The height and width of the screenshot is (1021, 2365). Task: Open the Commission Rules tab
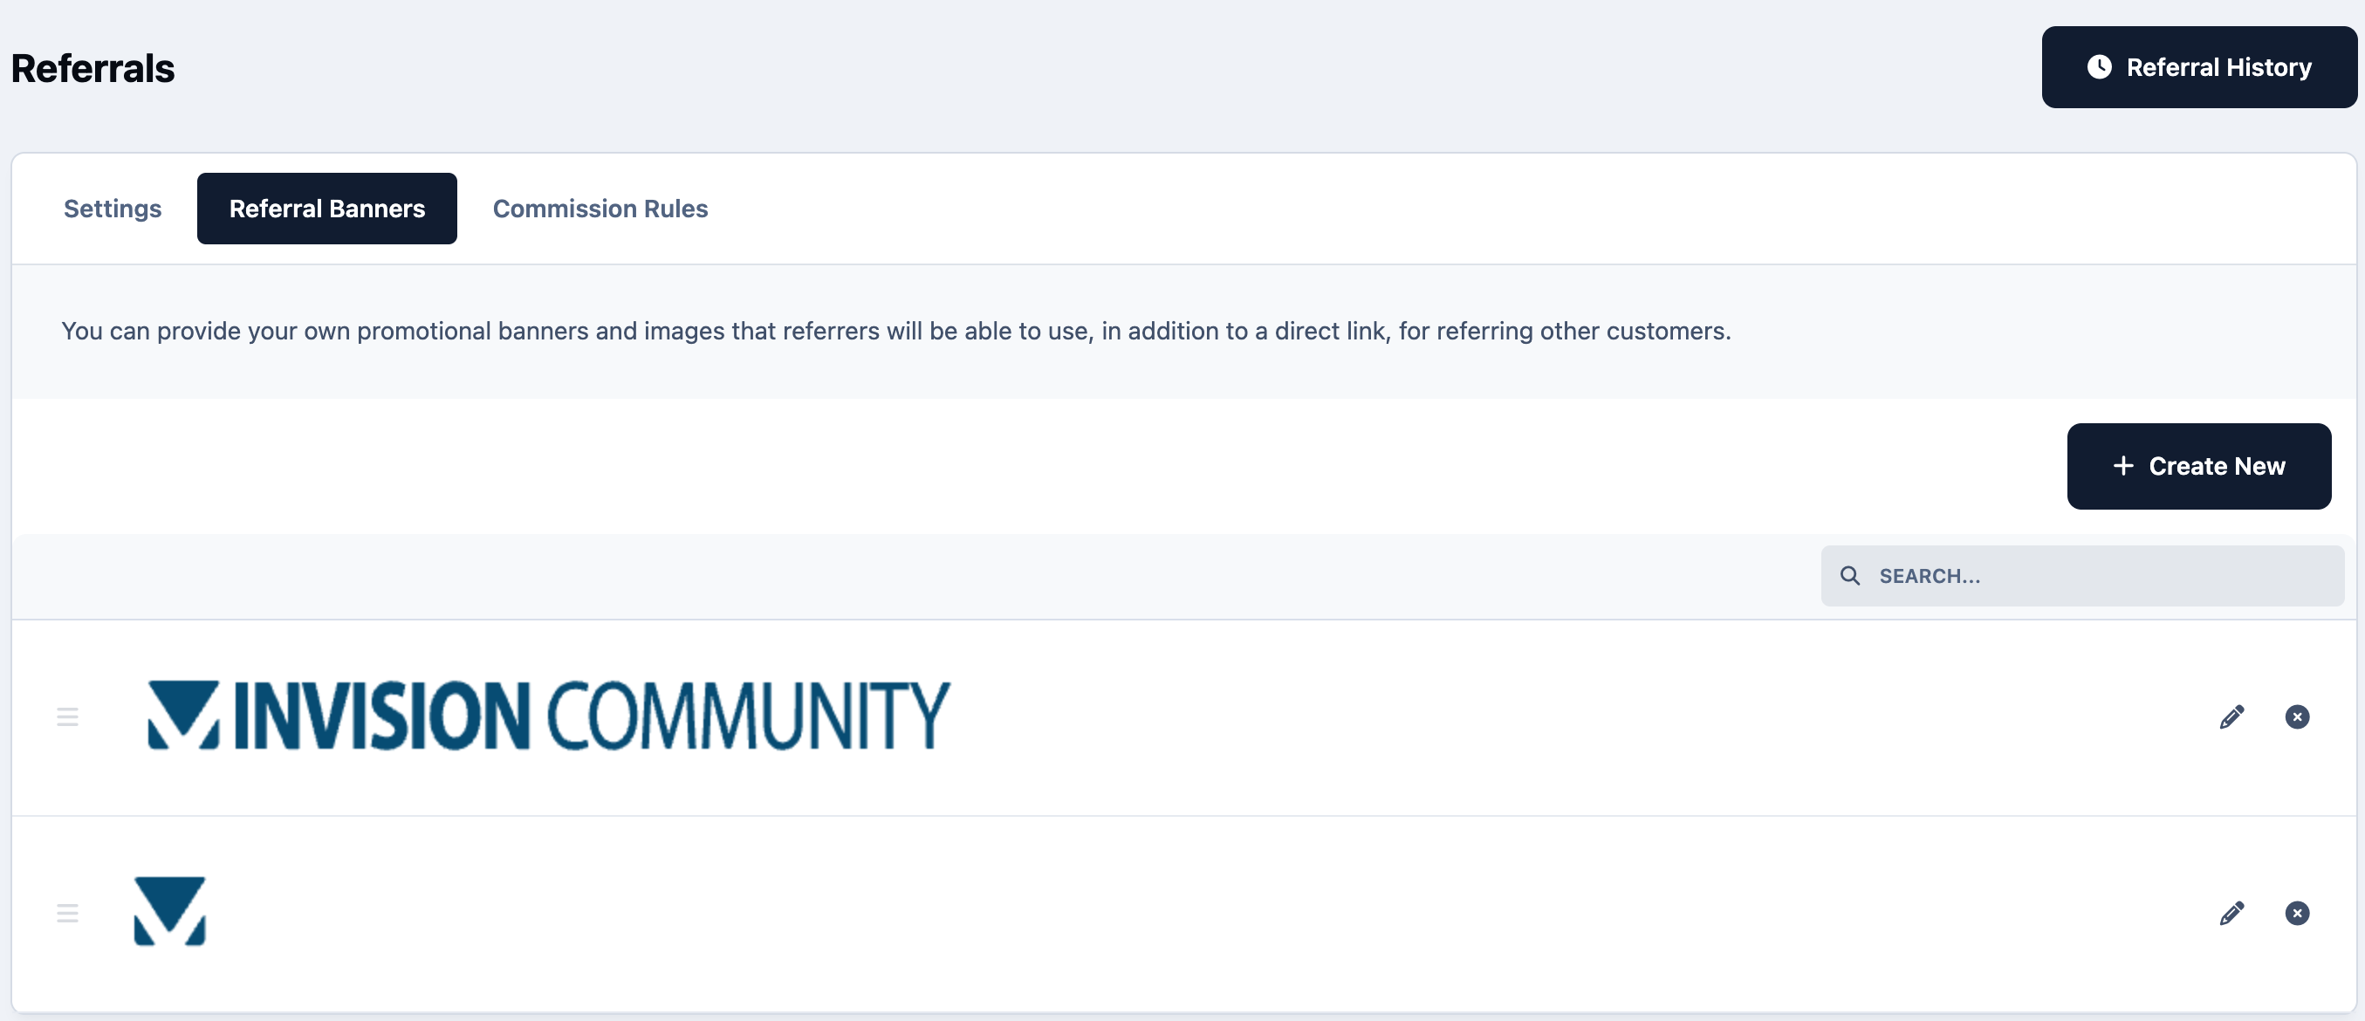[600, 209]
